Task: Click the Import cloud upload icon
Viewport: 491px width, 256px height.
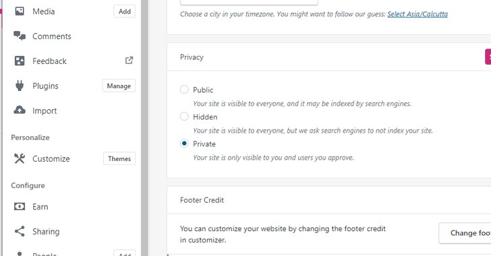Action: coord(20,110)
